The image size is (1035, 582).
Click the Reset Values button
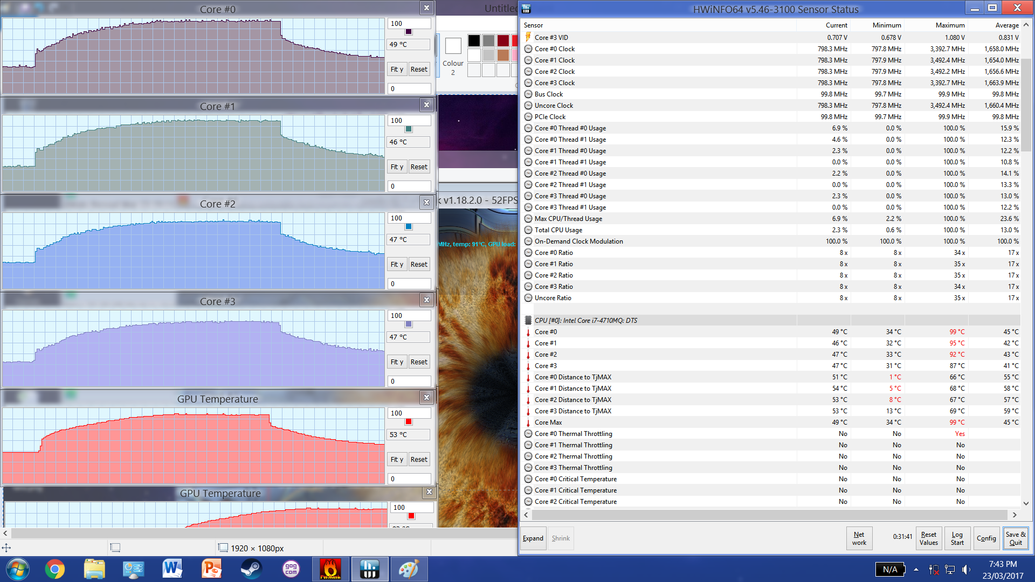(x=928, y=538)
